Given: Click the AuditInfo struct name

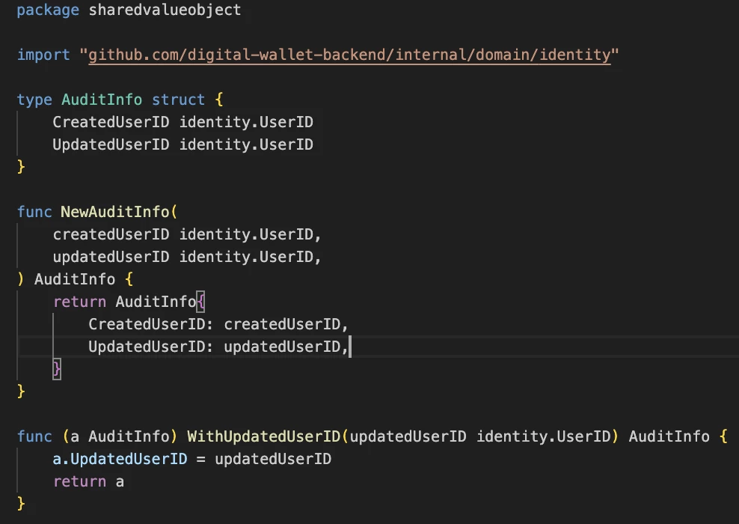Looking at the screenshot, I should [101, 99].
